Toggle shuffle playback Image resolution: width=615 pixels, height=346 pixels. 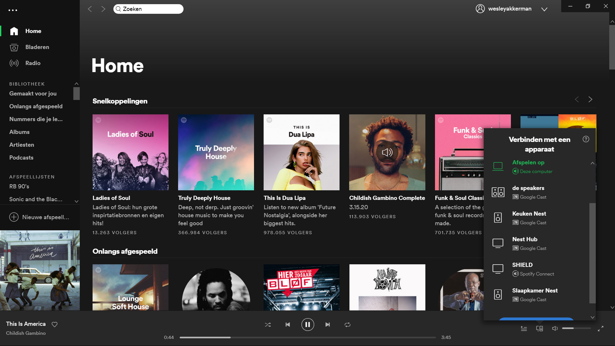point(268,325)
